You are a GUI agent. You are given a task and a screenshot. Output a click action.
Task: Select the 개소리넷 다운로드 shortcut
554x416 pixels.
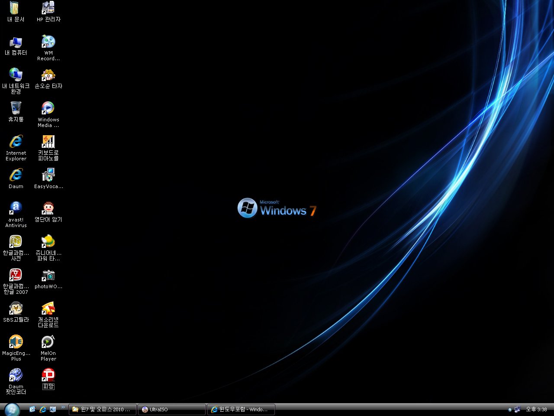[x=48, y=315]
